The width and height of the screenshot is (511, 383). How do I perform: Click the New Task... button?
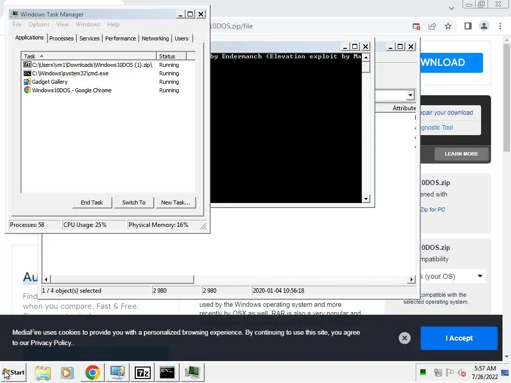point(176,202)
